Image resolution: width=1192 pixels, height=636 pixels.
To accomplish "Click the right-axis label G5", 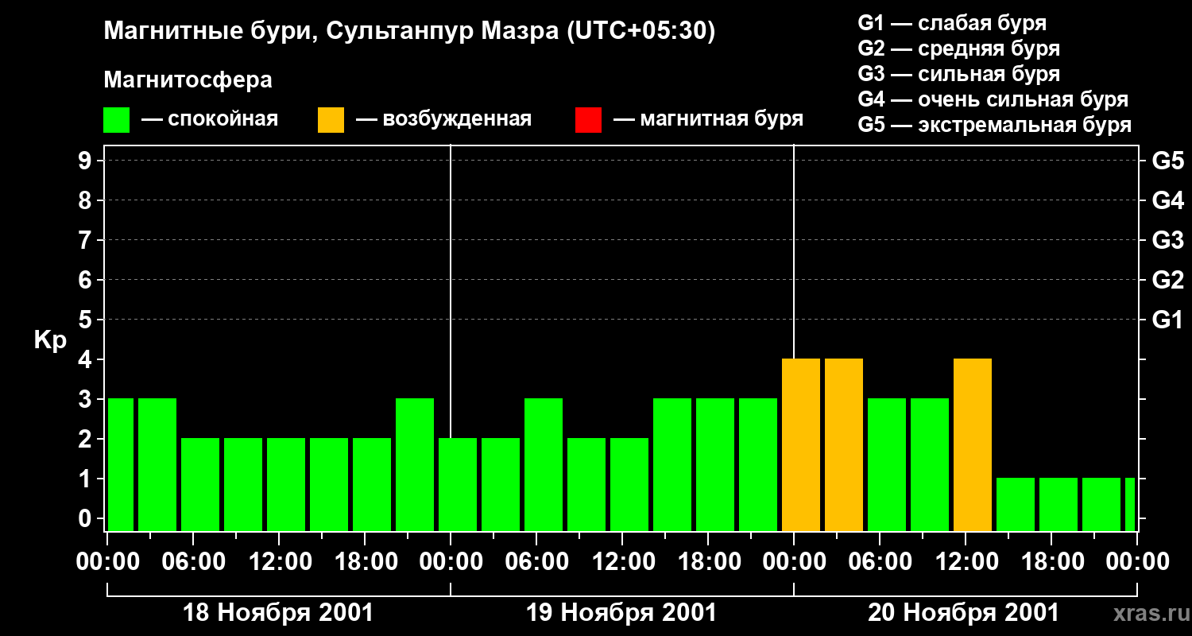I will (x=1168, y=161).
